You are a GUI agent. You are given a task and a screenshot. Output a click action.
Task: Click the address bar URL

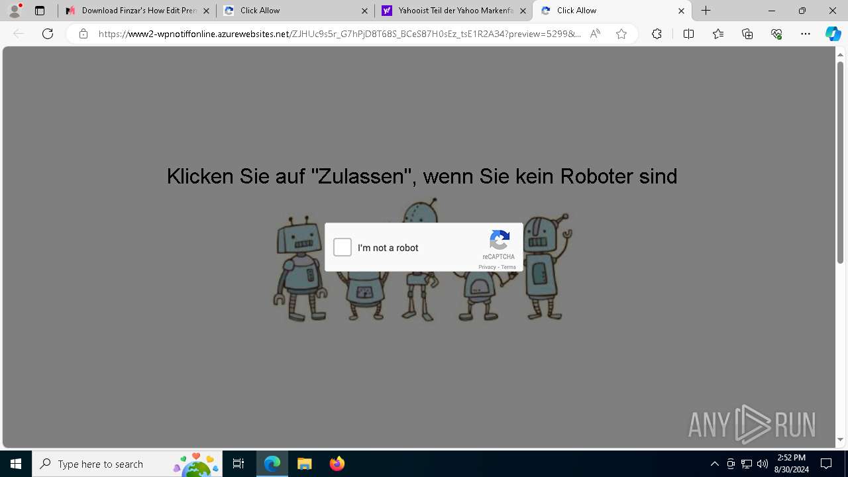(x=339, y=34)
